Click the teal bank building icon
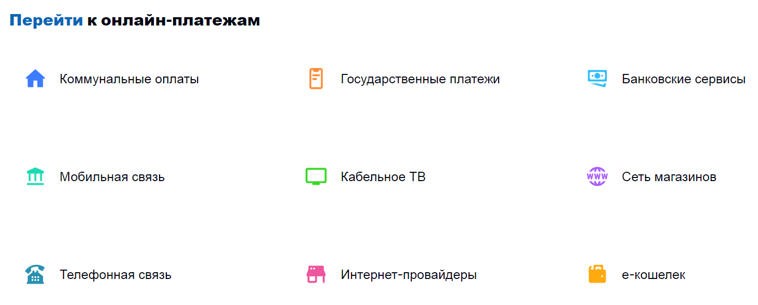The width and height of the screenshot is (758, 305). (x=35, y=177)
